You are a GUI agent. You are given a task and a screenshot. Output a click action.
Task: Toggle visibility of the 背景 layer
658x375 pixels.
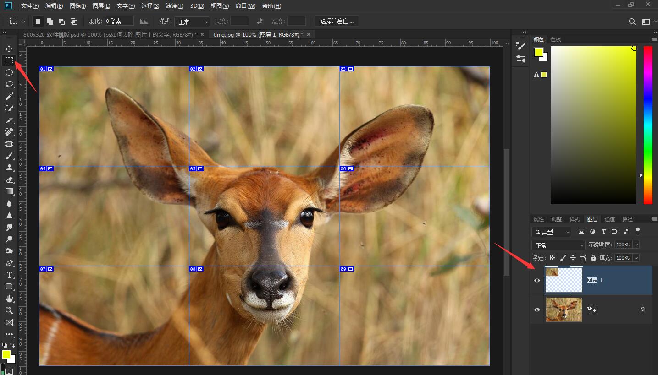(x=537, y=310)
